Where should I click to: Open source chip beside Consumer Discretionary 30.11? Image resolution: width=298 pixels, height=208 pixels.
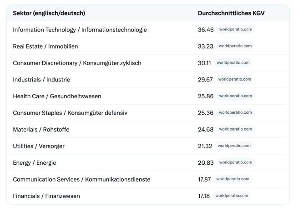coord(233,63)
